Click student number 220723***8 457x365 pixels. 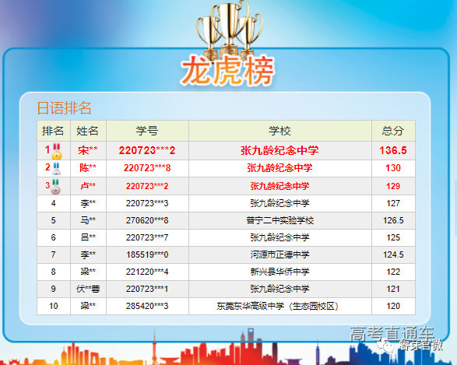(x=147, y=168)
